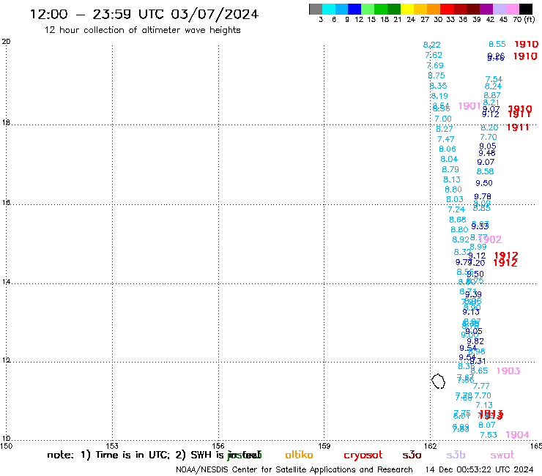Click the pink time label '1902'
This screenshot has height=476, width=542.
coord(490,239)
